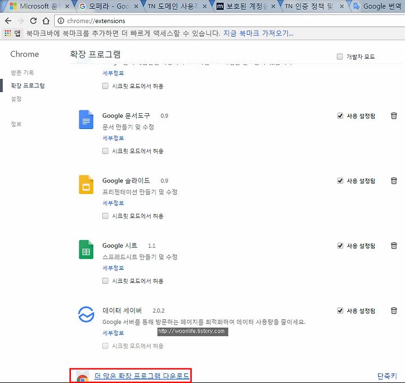The image size is (405, 383).
Task: Close the 도메인 사용 tab
Action: point(205,6)
